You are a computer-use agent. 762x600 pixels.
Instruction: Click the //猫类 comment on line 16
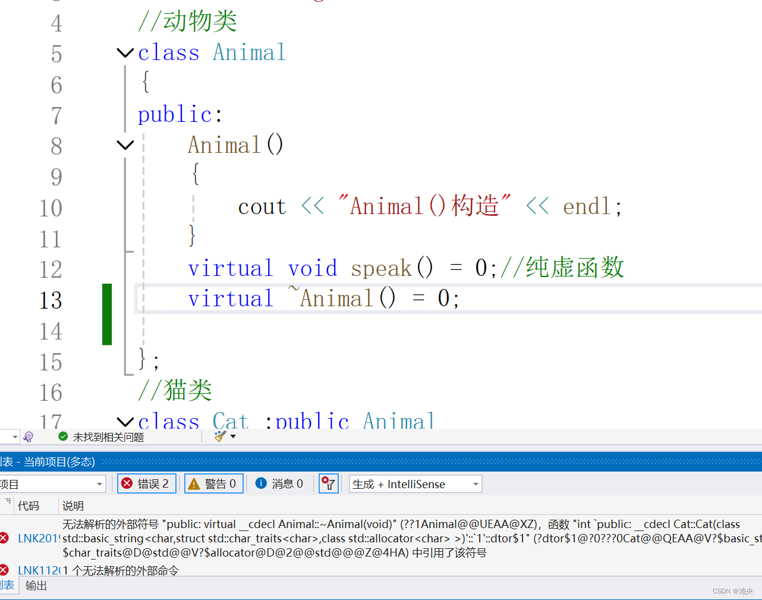pos(175,391)
